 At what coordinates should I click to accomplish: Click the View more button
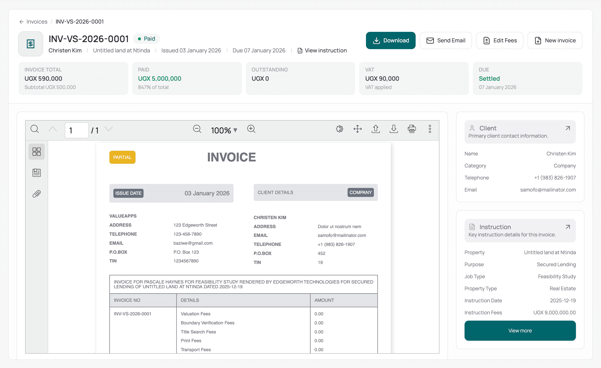tap(520, 331)
